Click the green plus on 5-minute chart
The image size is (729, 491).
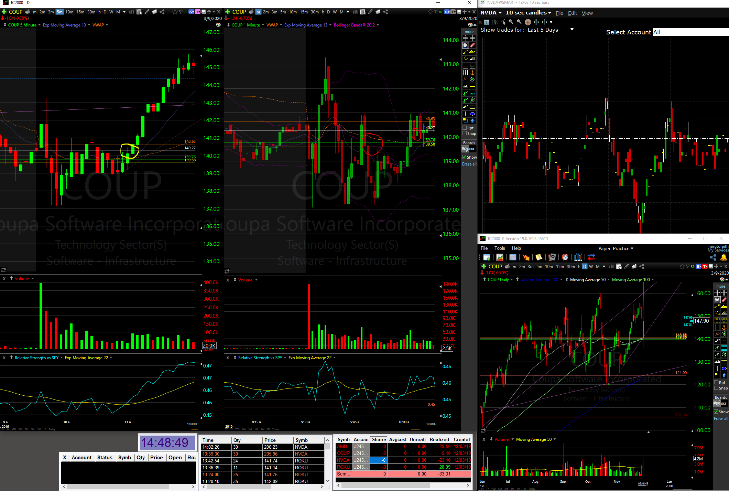point(4,12)
